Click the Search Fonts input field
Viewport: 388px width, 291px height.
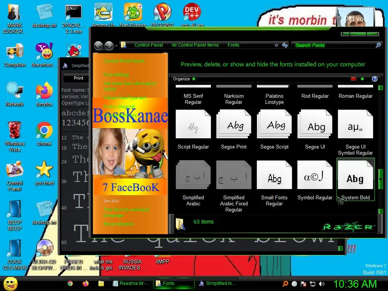pyautogui.click(x=334, y=45)
